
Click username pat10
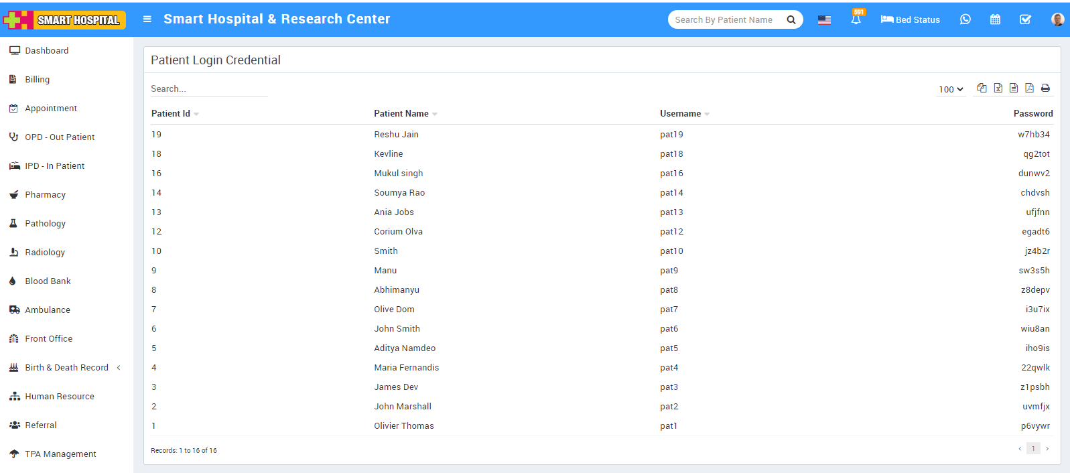pos(671,251)
